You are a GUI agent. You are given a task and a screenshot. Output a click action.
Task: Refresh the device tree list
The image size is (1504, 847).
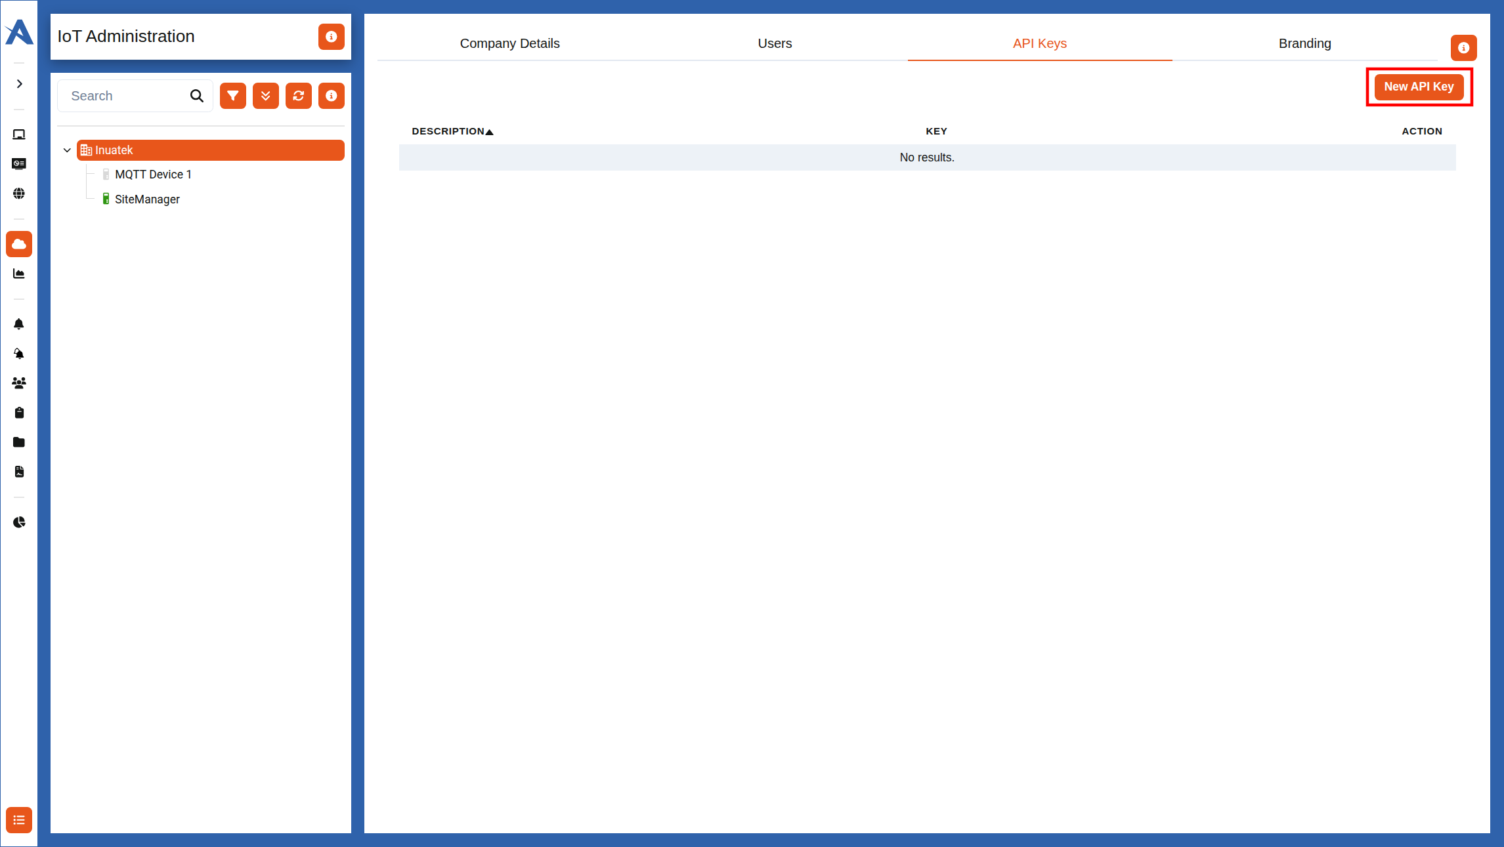(x=299, y=95)
